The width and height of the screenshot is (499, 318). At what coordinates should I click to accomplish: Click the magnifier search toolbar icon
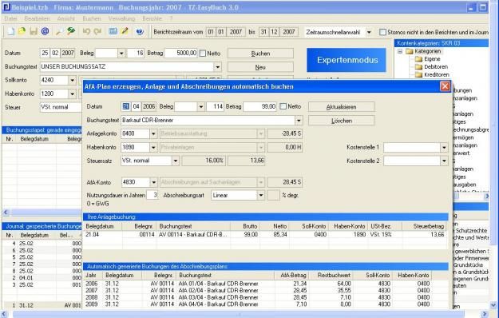pyautogui.click(x=59, y=31)
